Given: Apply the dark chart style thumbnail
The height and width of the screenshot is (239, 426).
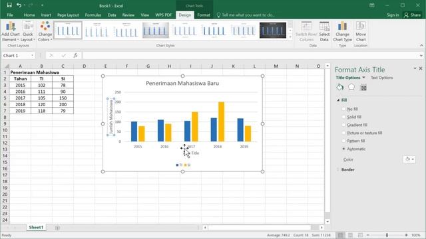Looking at the screenshot, I should click(273, 30).
